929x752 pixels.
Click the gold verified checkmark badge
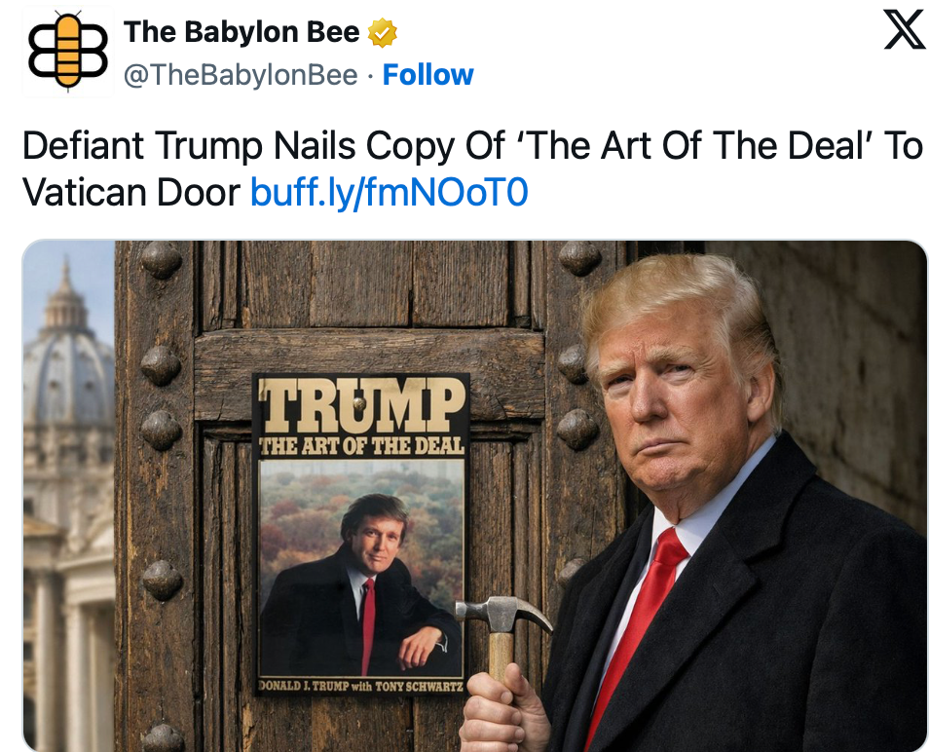click(x=382, y=32)
